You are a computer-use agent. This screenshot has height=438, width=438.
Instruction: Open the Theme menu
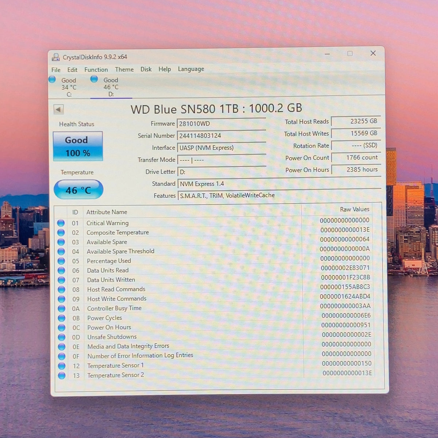124,69
